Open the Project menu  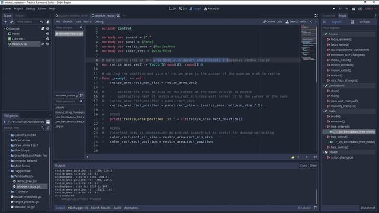(18, 9)
